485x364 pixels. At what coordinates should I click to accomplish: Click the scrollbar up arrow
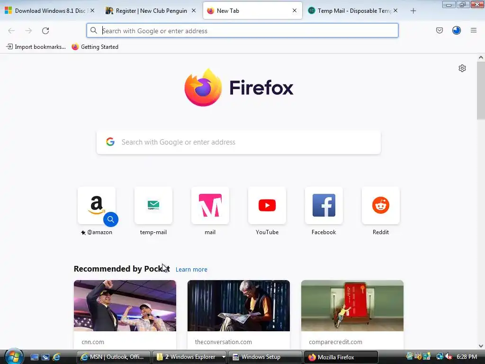click(481, 57)
